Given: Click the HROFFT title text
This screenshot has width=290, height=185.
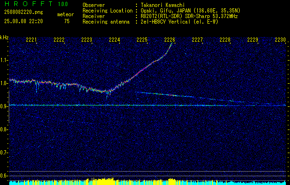Looking at the screenshot, I should pyautogui.click(x=28, y=4).
